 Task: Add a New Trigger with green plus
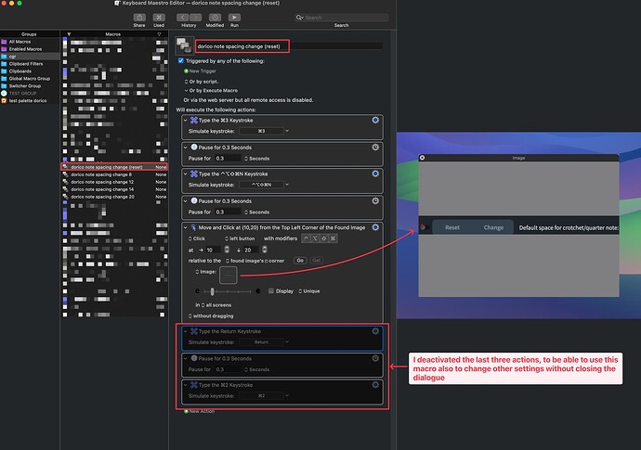coord(186,71)
